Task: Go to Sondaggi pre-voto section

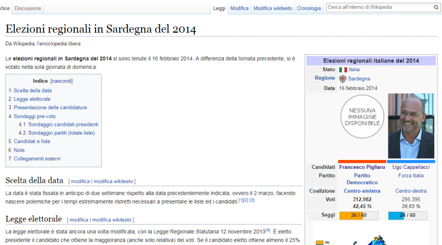Action: [35, 116]
